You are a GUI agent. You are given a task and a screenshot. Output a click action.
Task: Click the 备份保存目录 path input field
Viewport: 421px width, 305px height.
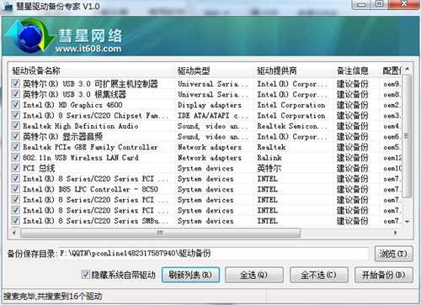click(213, 254)
